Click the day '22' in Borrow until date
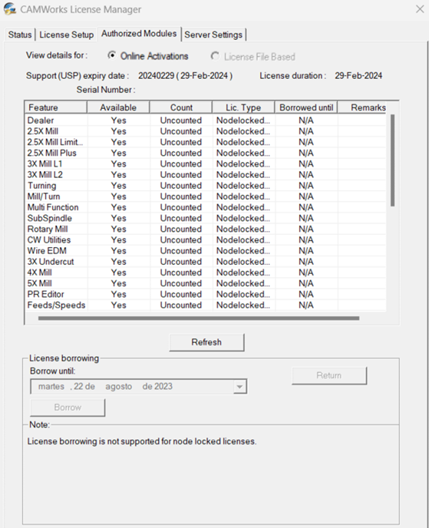429x528 pixels. pyautogui.click(x=78, y=386)
